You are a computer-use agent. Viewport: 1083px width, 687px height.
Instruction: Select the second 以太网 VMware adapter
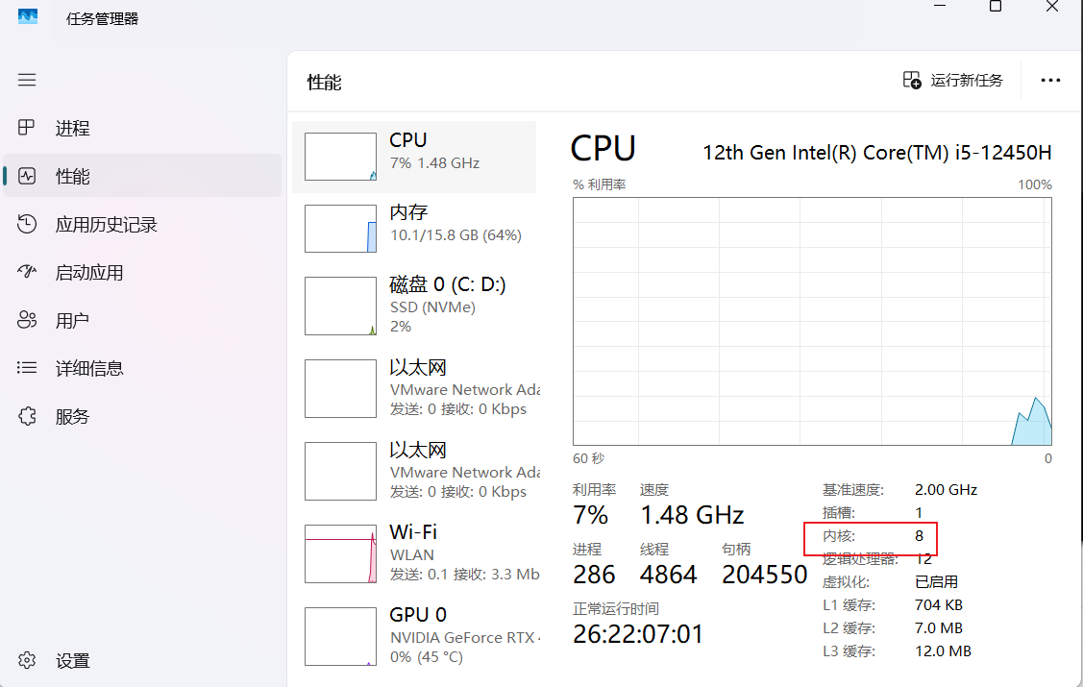(414, 472)
